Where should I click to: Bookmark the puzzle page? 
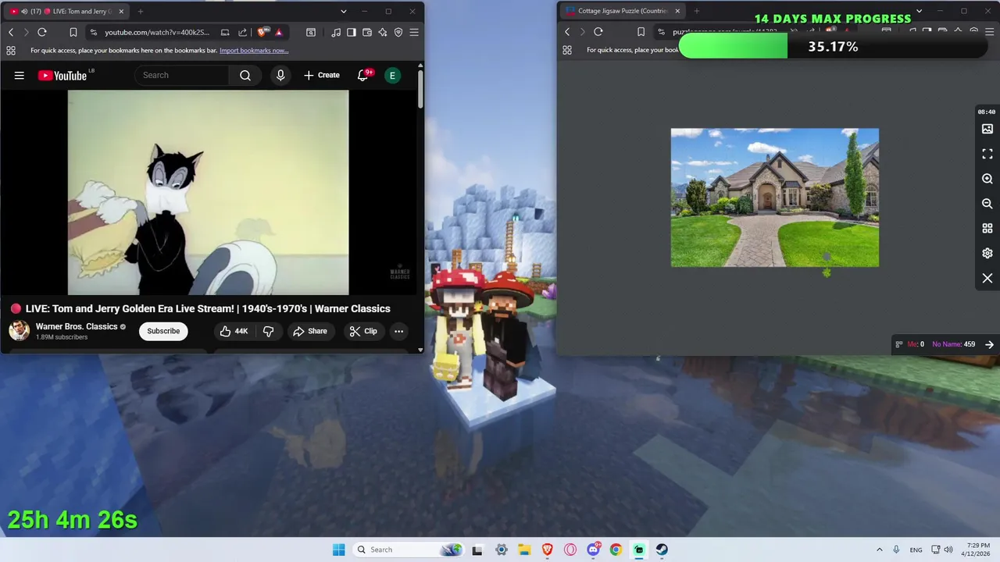(641, 32)
